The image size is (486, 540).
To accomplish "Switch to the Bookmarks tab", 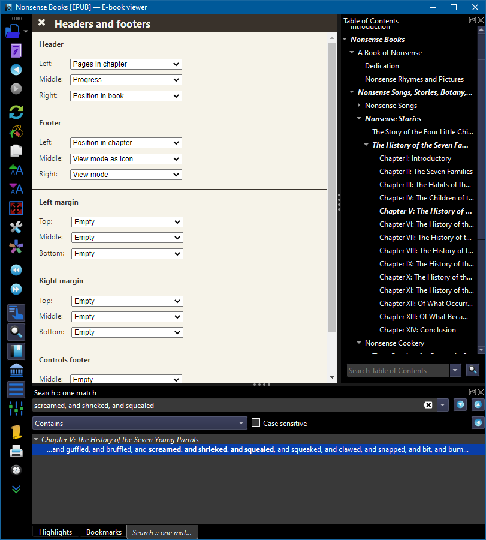I will pos(104,532).
